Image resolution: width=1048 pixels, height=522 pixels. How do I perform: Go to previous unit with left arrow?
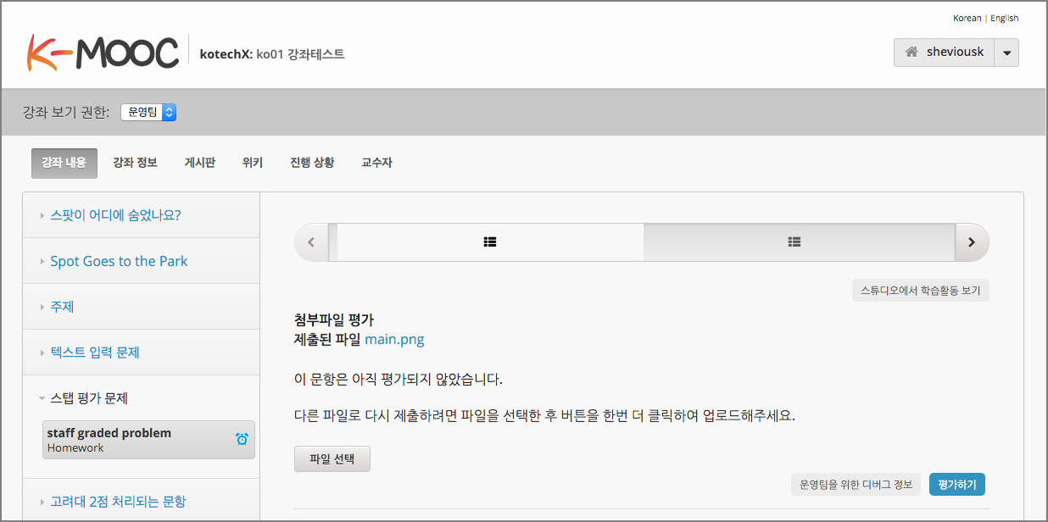pos(311,242)
